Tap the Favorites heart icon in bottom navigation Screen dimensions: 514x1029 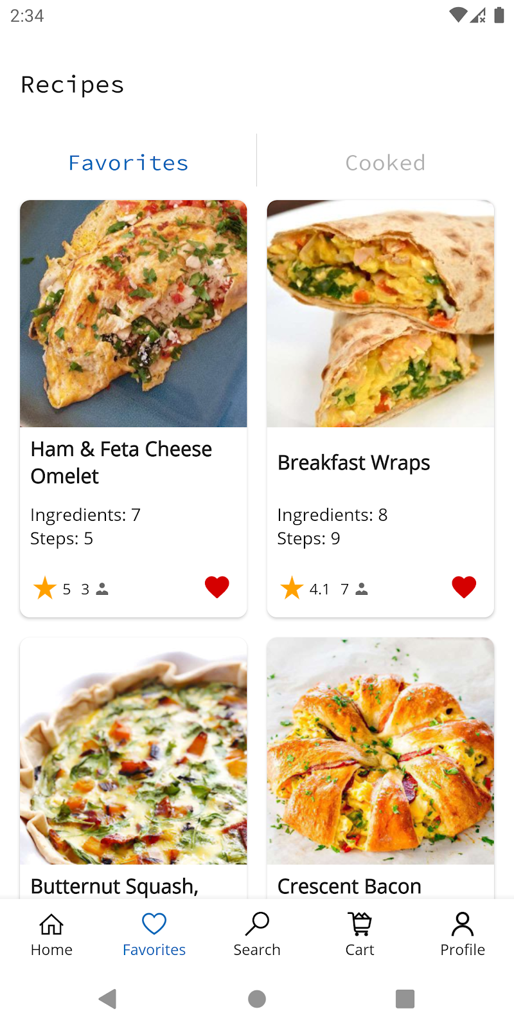pos(154,925)
